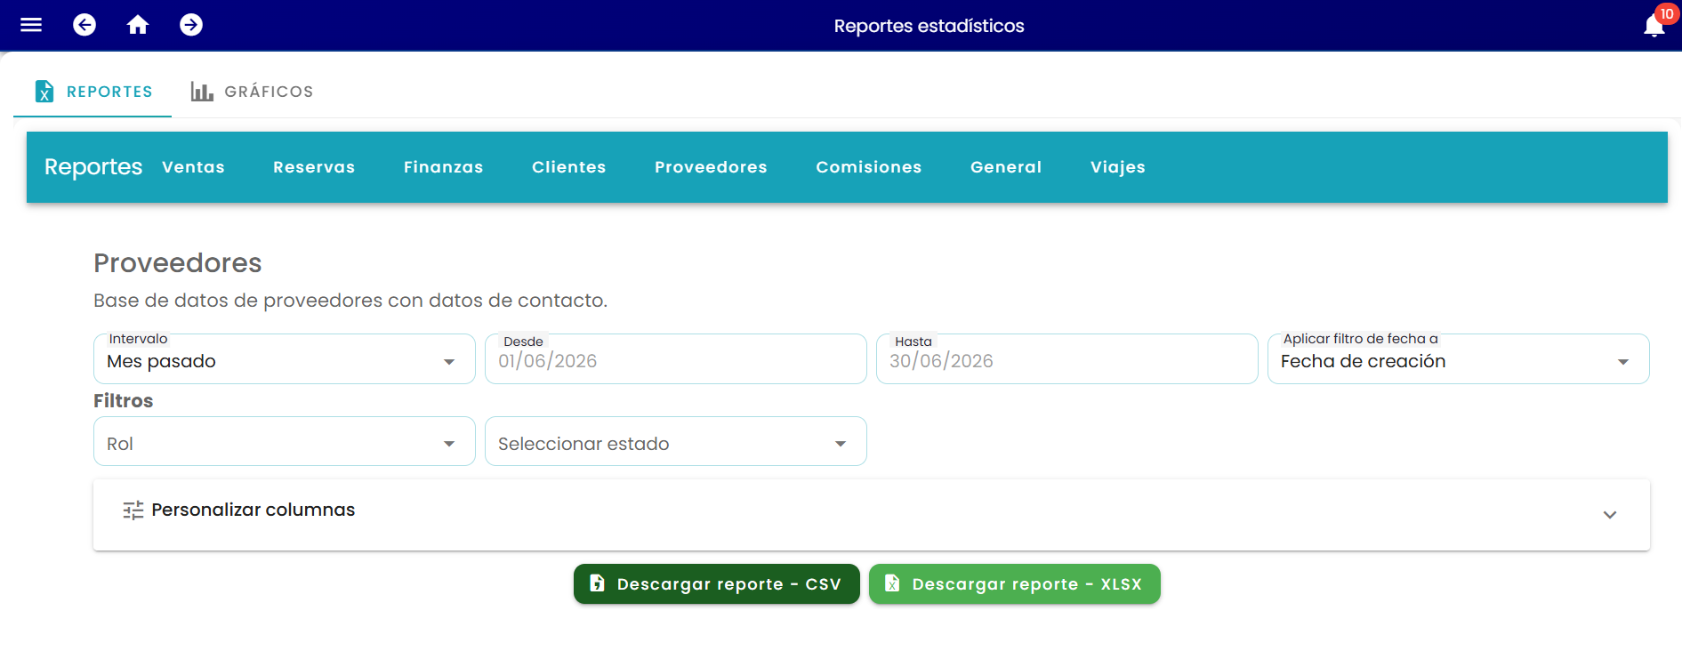Image resolution: width=1682 pixels, height=651 pixels.
Task: Click the home icon
Action: 138,25
